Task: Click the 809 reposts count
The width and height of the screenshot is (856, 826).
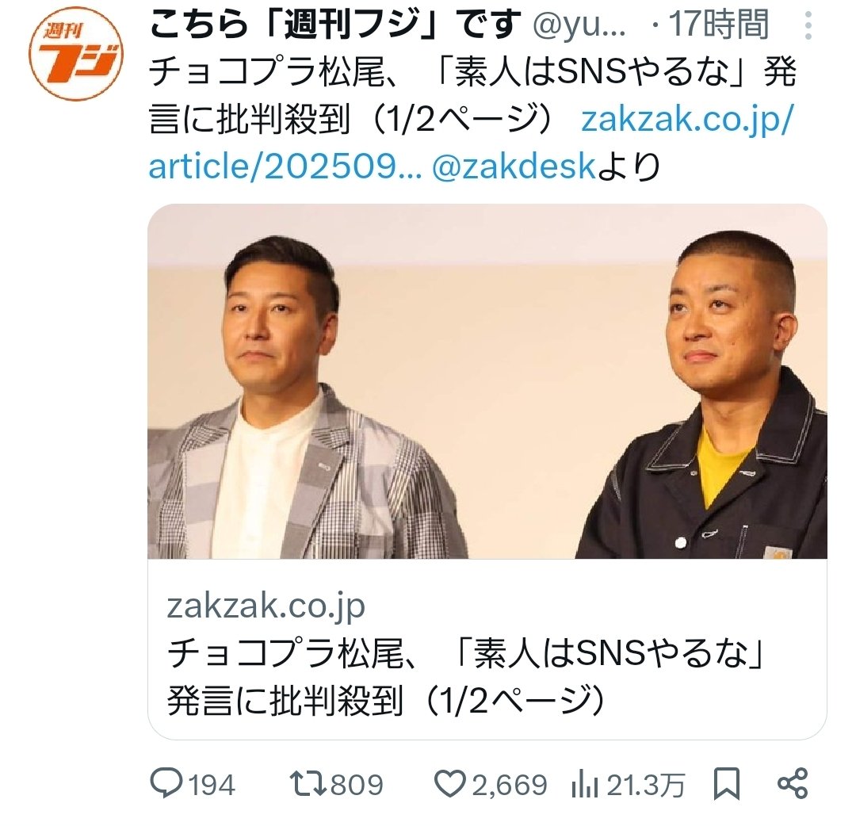Action: (x=357, y=785)
